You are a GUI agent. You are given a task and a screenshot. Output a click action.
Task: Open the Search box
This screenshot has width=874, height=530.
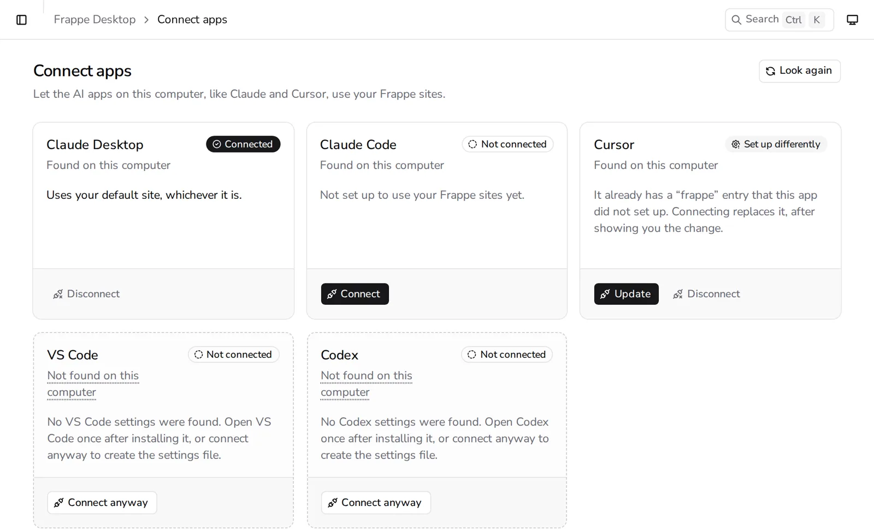pos(779,20)
